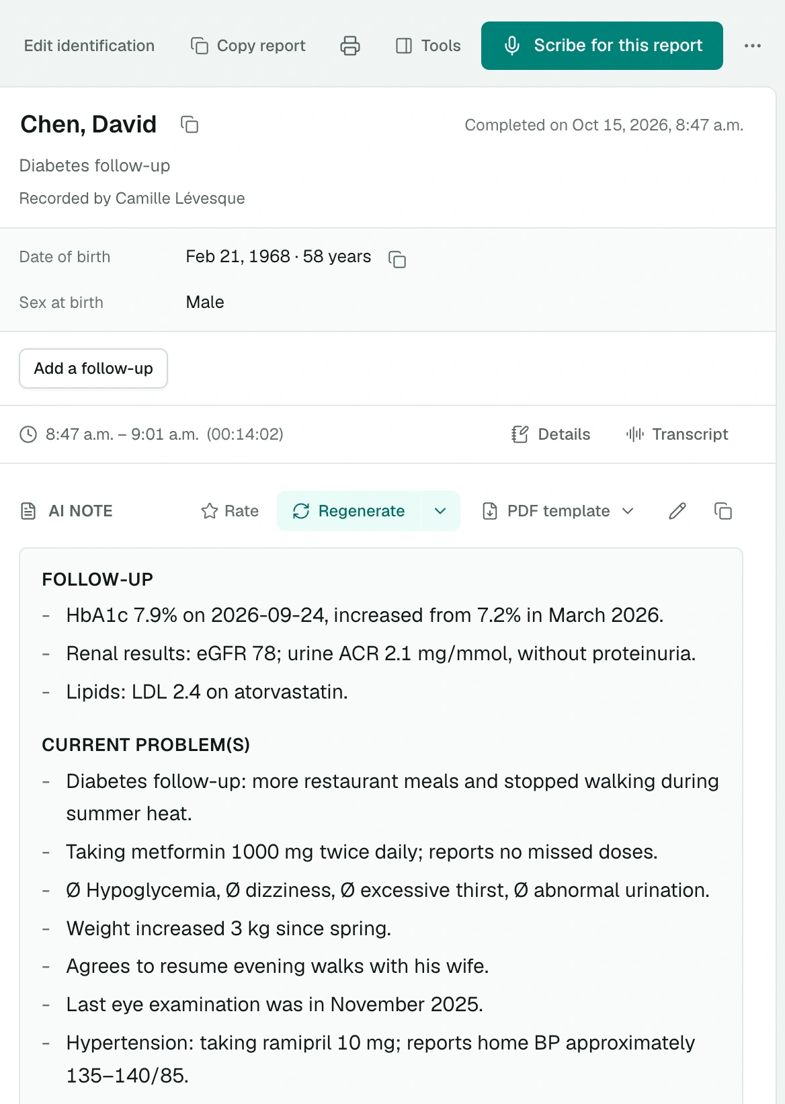The height and width of the screenshot is (1104, 785).
Task: Click the Renal results eGFR line
Action: [381, 654]
